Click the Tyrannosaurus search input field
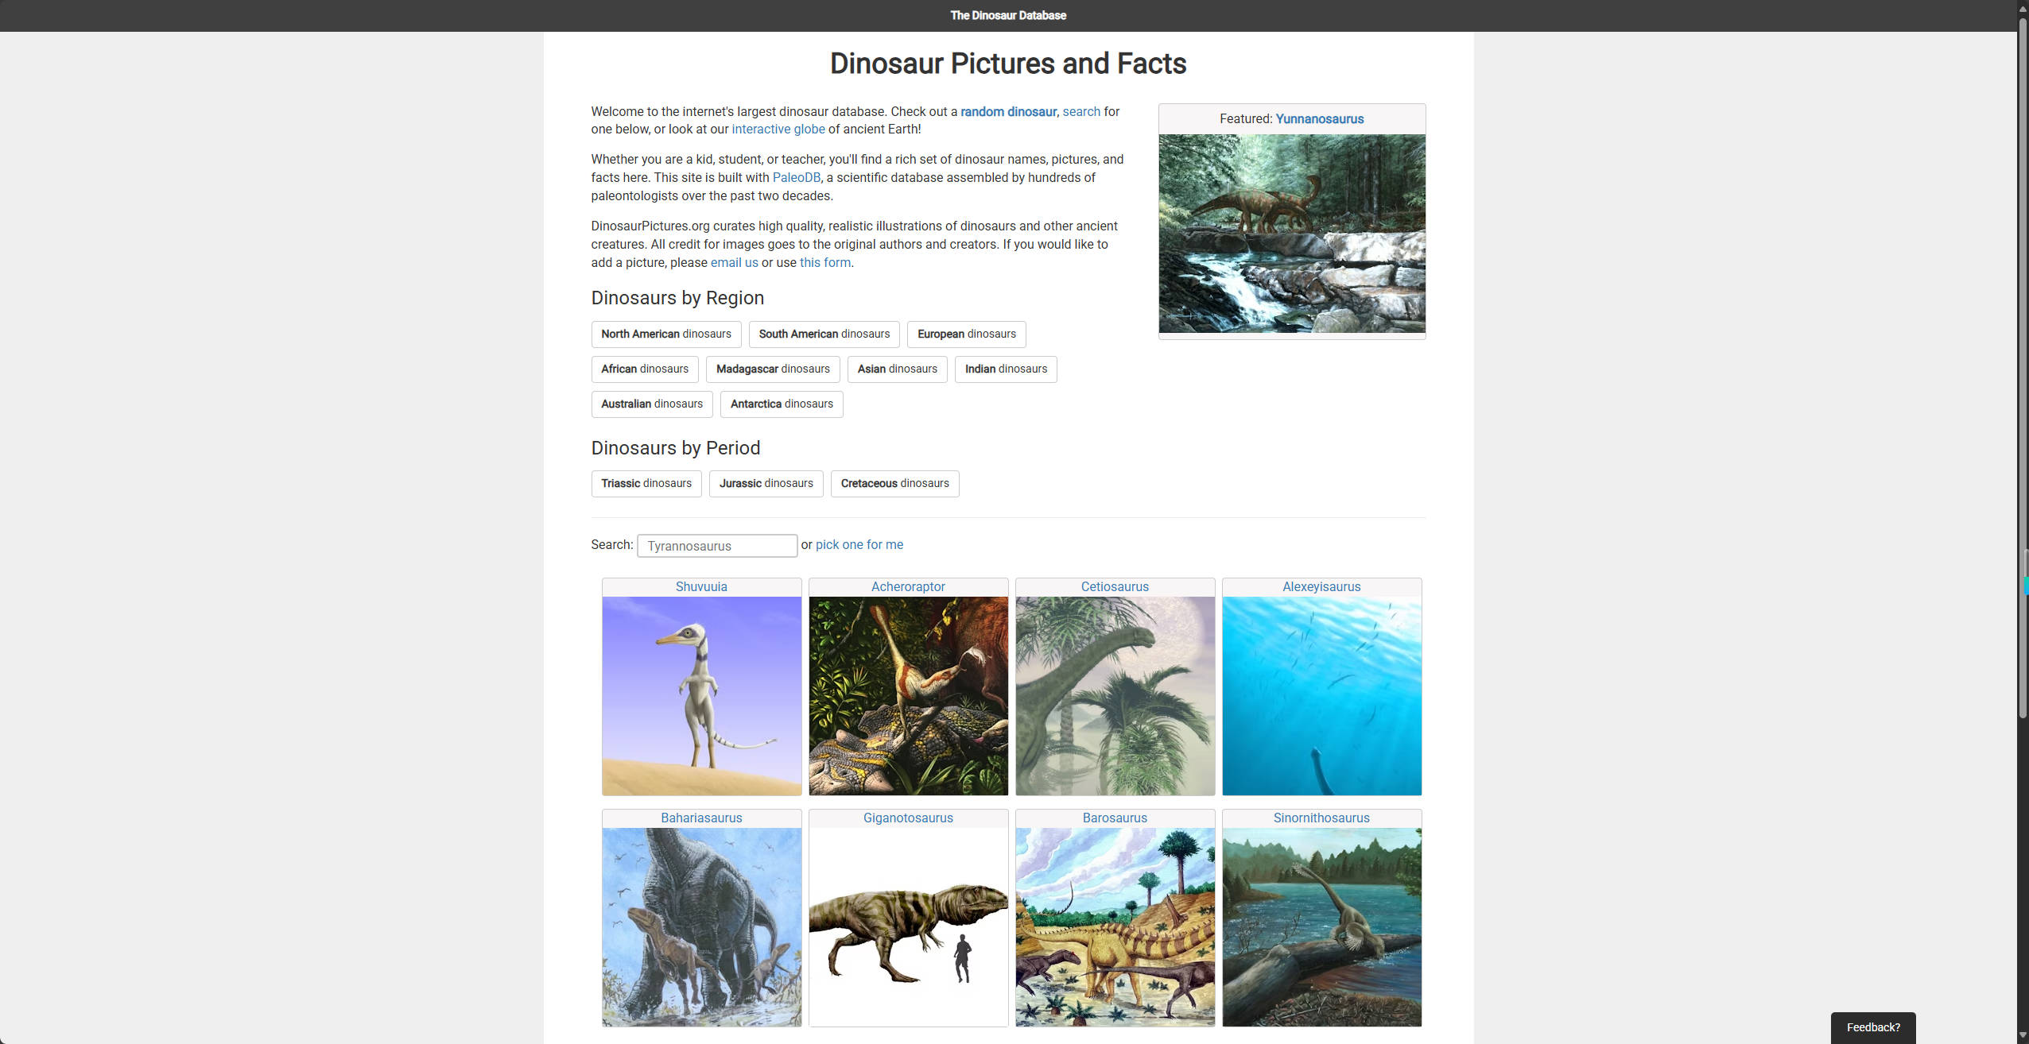The image size is (2029, 1044). [716, 545]
